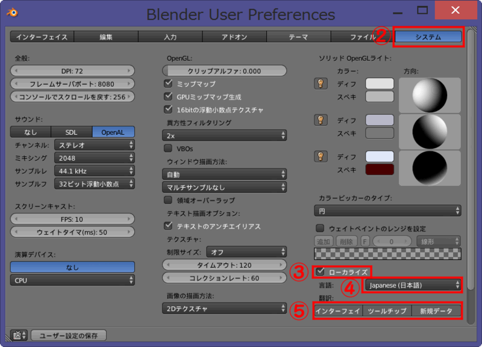Toggle the ローカライズ checkbox
This screenshot has width=482, height=347.
coord(321,271)
